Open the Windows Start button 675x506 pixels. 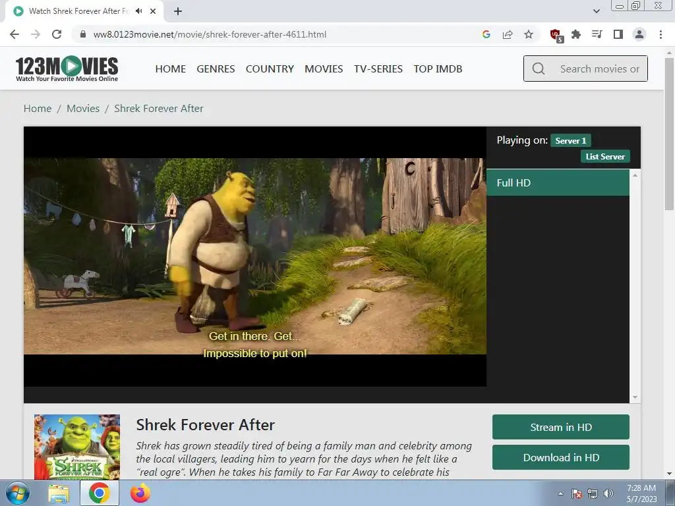pyautogui.click(x=17, y=493)
